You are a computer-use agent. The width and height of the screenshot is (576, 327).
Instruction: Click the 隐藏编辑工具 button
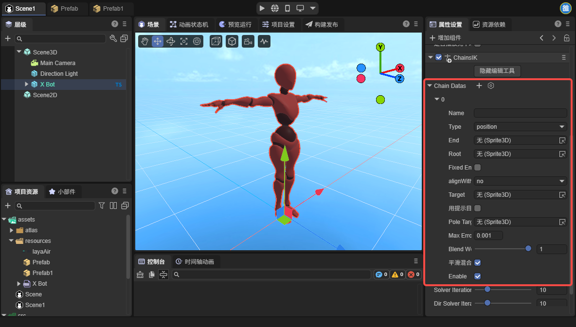point(497,71)
